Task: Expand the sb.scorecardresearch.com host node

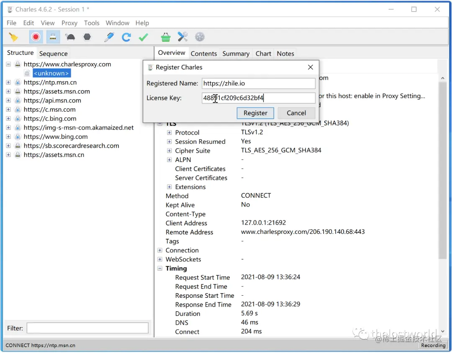Action: (8, 146)
